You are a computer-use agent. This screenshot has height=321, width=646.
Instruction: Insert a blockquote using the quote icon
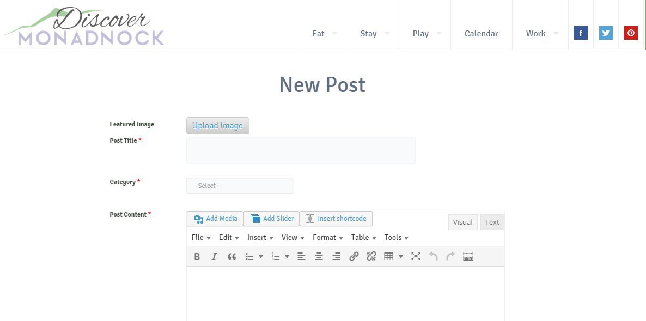231,256
